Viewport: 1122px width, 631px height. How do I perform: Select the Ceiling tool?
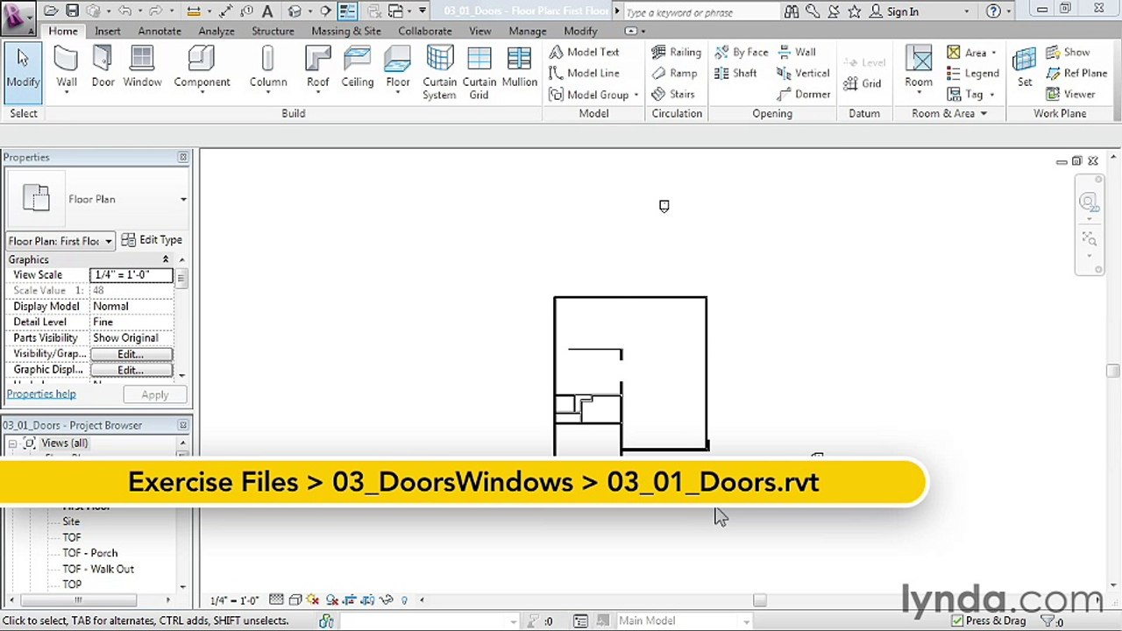[357, 68]
